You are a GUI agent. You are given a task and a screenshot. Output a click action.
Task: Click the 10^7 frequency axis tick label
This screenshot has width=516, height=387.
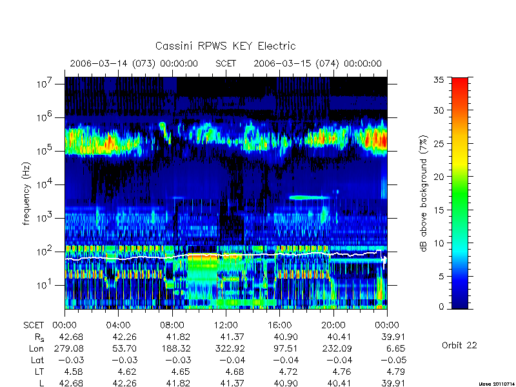pos(44,83)
